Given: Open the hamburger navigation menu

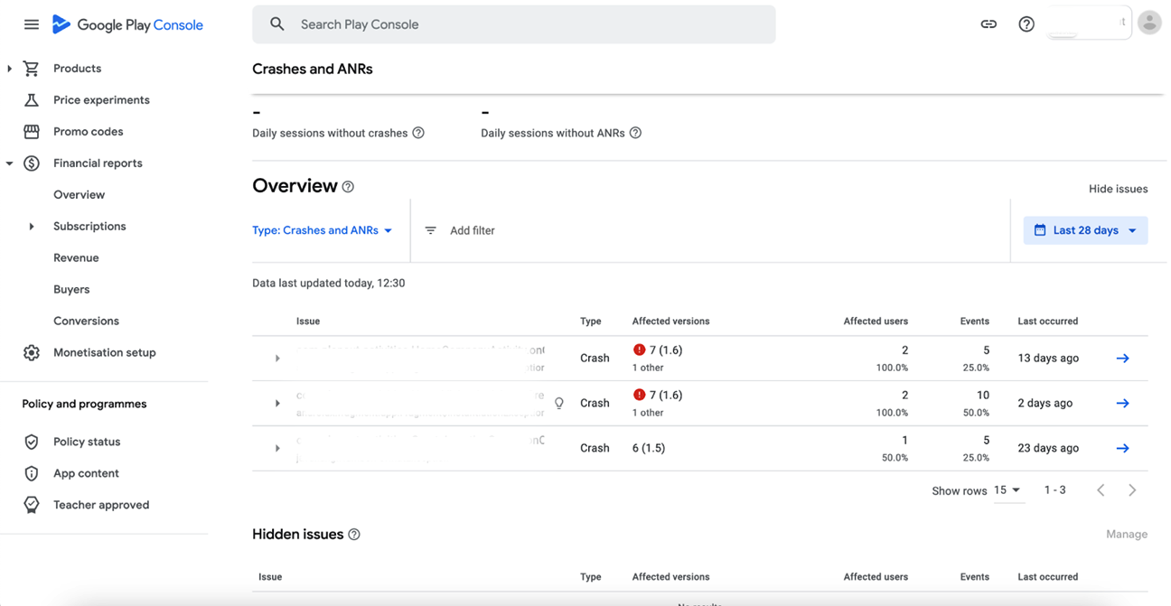Looking at the screenshot, I should pyautogui.click(x=32, y=24).
